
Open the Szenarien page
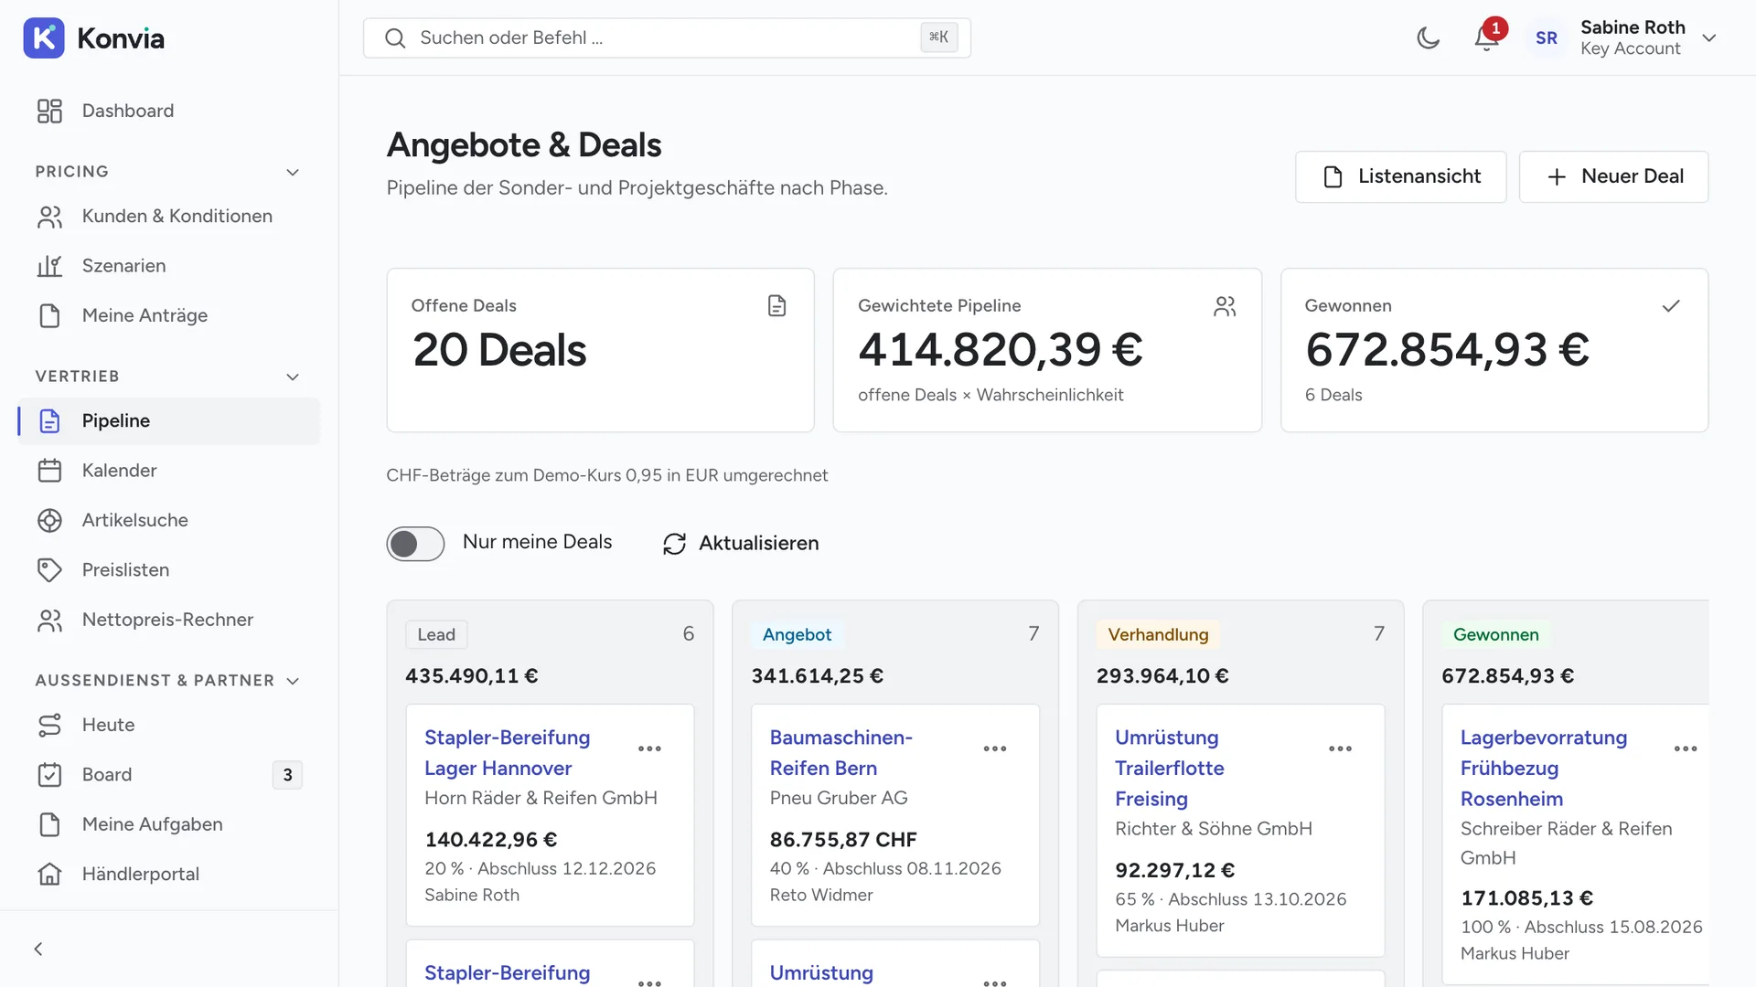169,266
